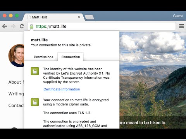
Task: Open the About link on the page
Action: pos(16,82)
